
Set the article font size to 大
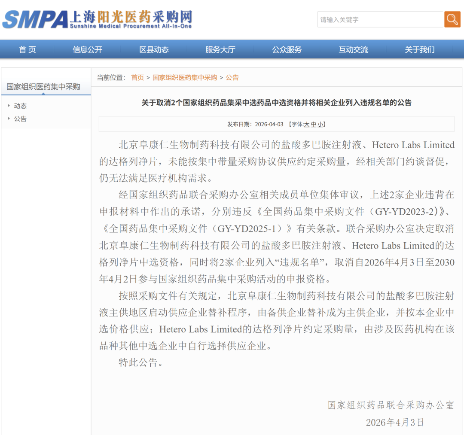pyautogui.click(x=307, y=125)
